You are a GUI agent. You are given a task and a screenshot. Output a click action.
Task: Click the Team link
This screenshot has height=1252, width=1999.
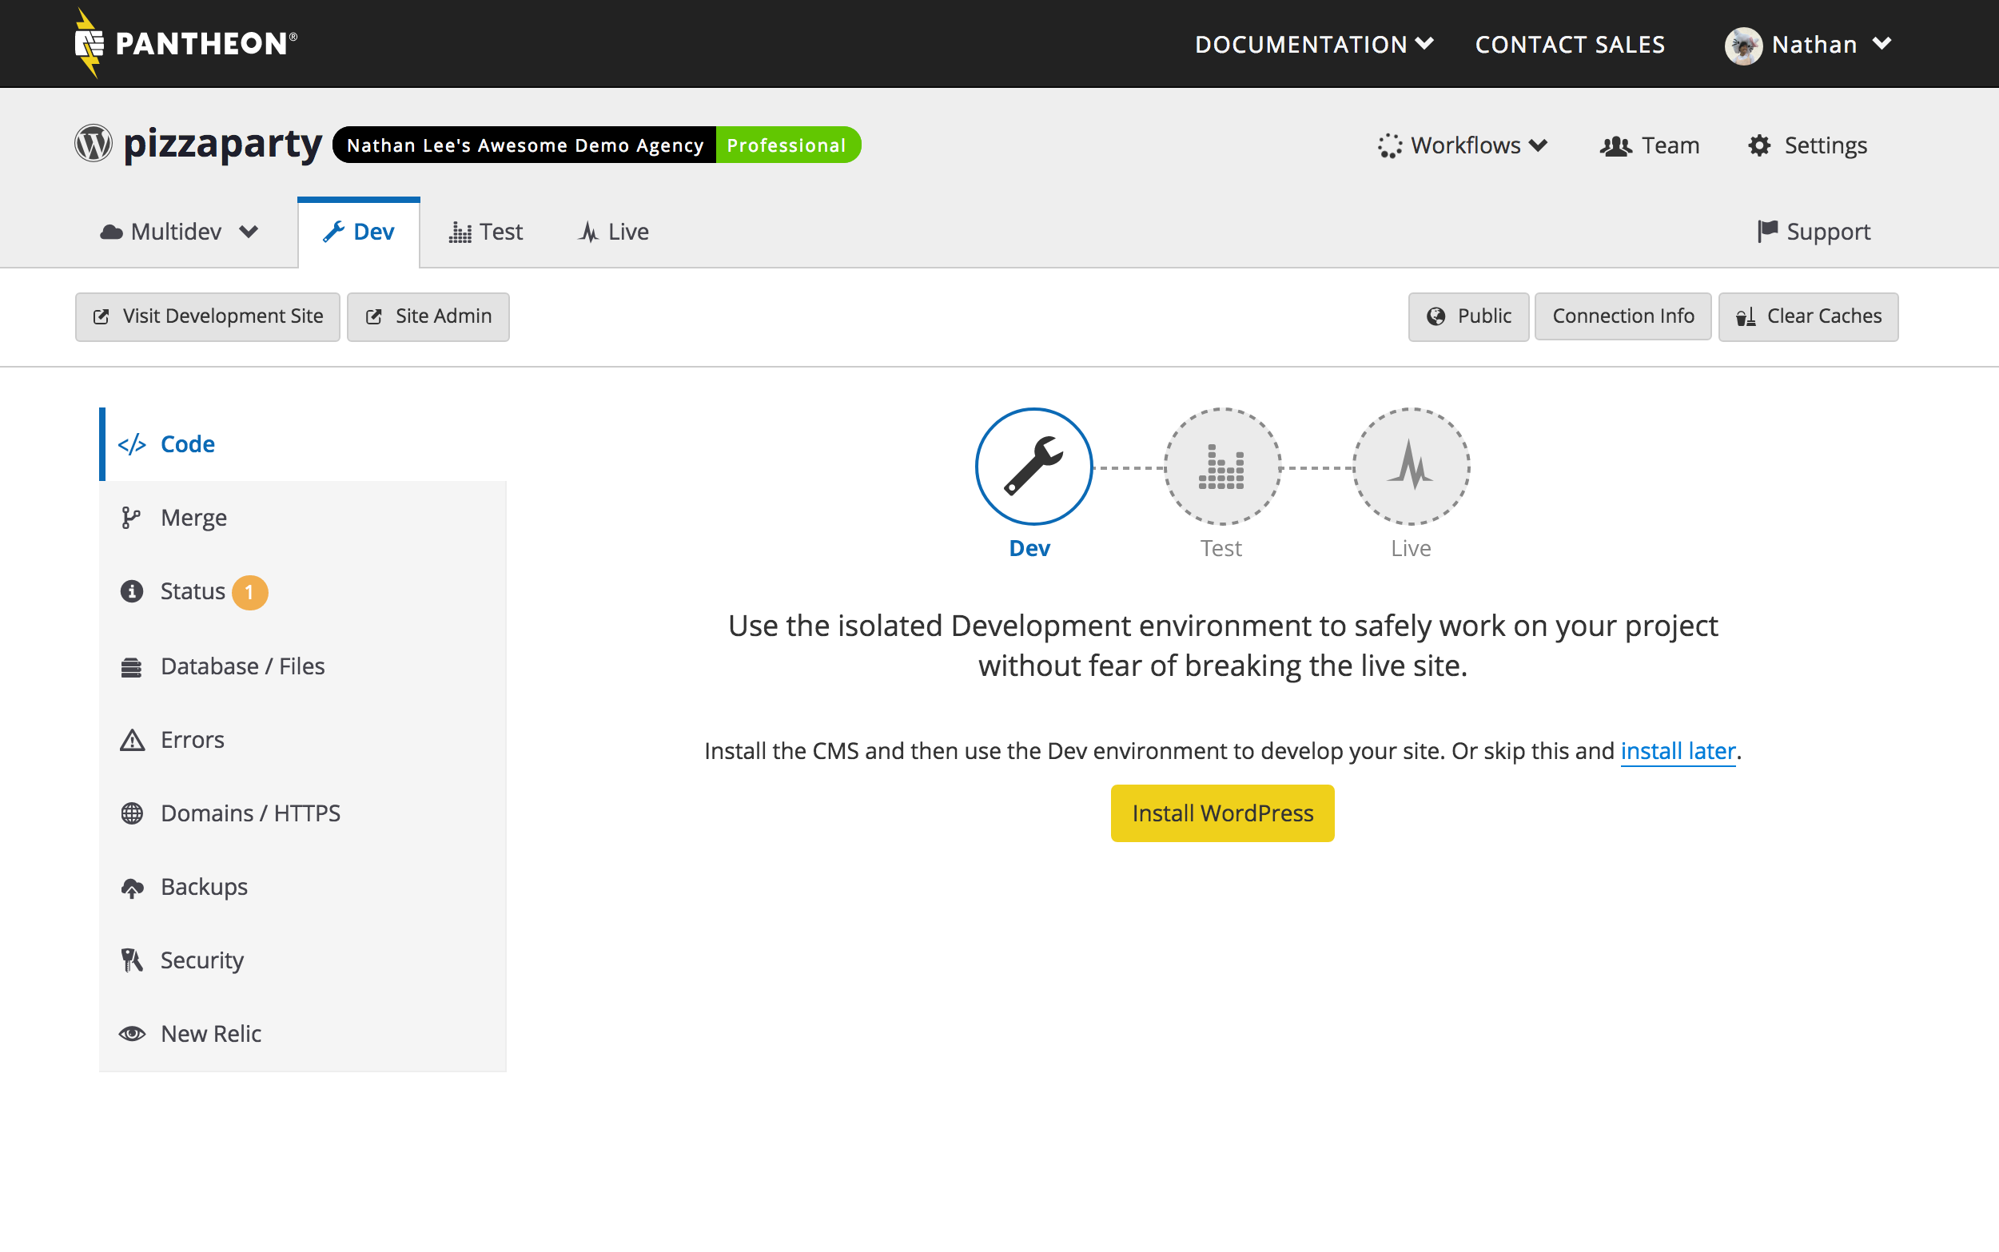click(1651, 145)
